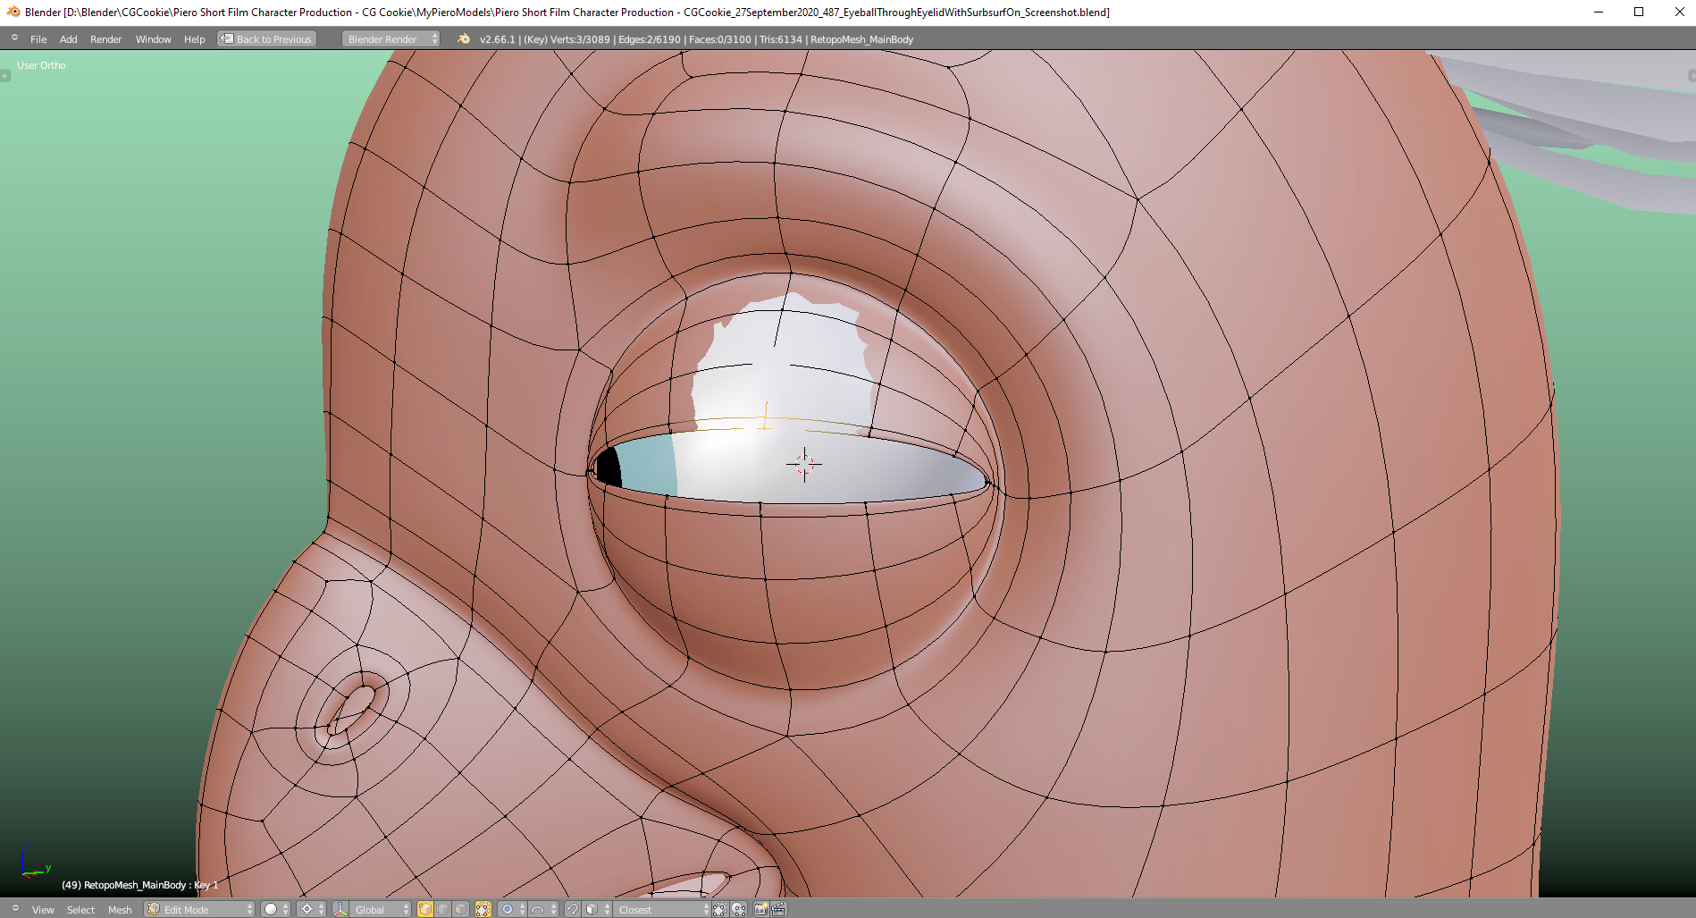
Task: Open the Help menu
Action: [195, 39]
